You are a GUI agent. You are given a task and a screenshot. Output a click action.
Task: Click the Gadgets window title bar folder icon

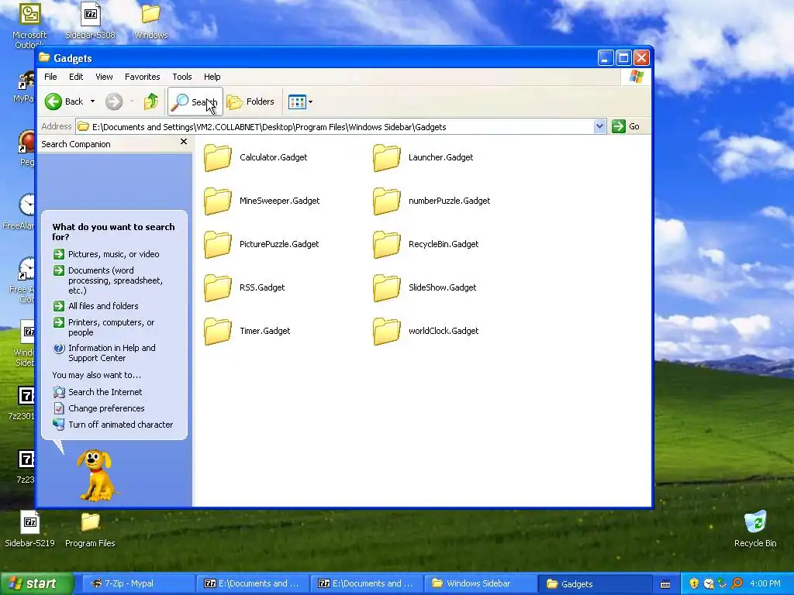pos(44,57)
